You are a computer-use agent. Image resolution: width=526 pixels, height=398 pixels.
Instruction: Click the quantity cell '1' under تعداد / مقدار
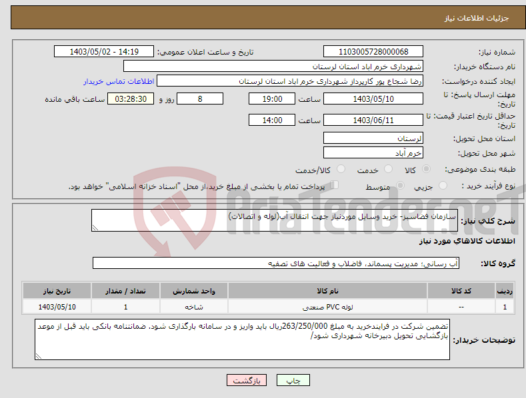tap(125, 307)
